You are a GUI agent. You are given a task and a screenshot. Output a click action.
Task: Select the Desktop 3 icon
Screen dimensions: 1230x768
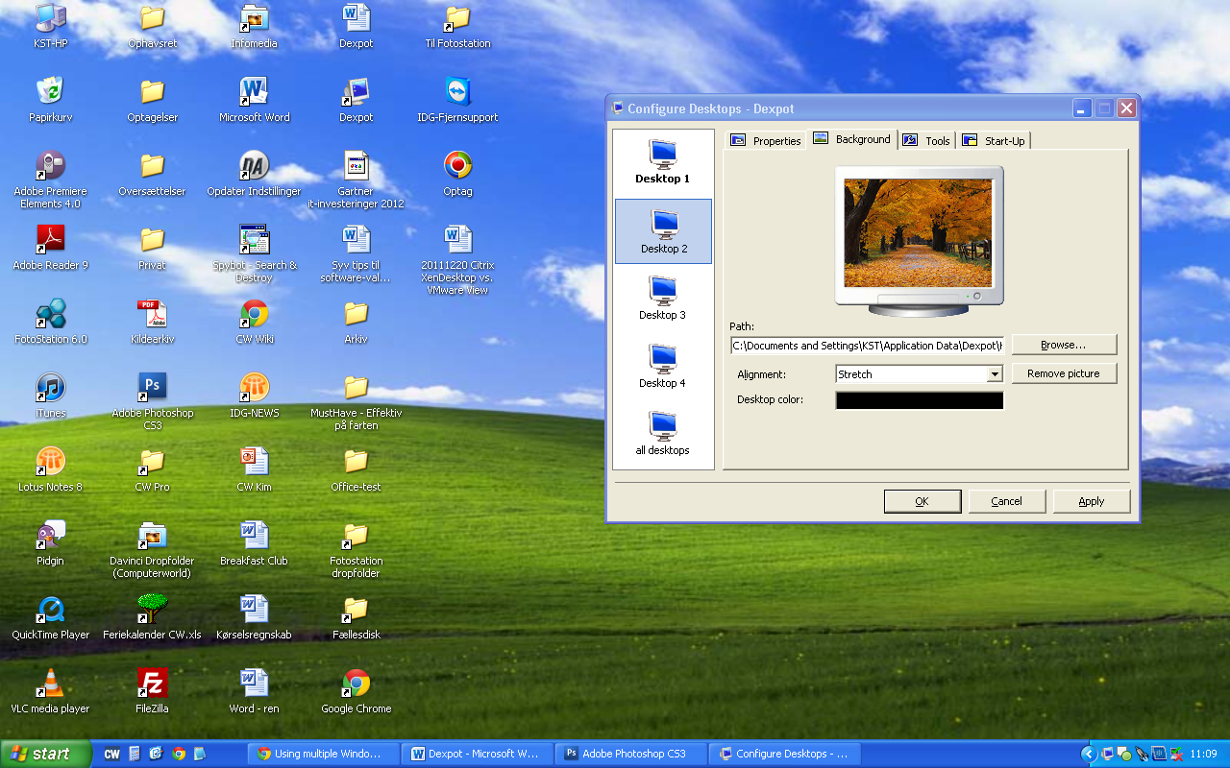(x=663, y=298)
